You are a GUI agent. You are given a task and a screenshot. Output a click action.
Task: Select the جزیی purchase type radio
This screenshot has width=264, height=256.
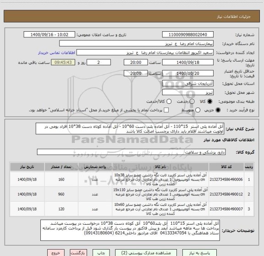pos(218,110)
